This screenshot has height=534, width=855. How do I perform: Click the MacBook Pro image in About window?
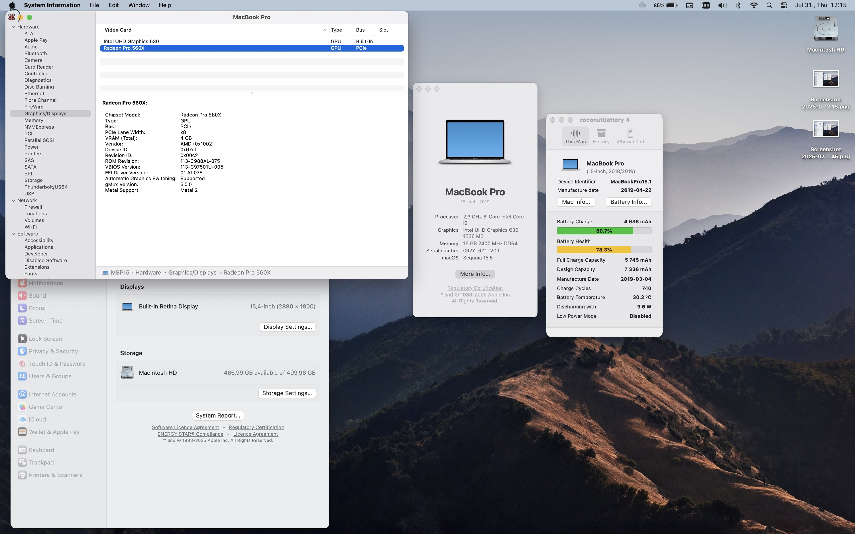tap(475, 142)
